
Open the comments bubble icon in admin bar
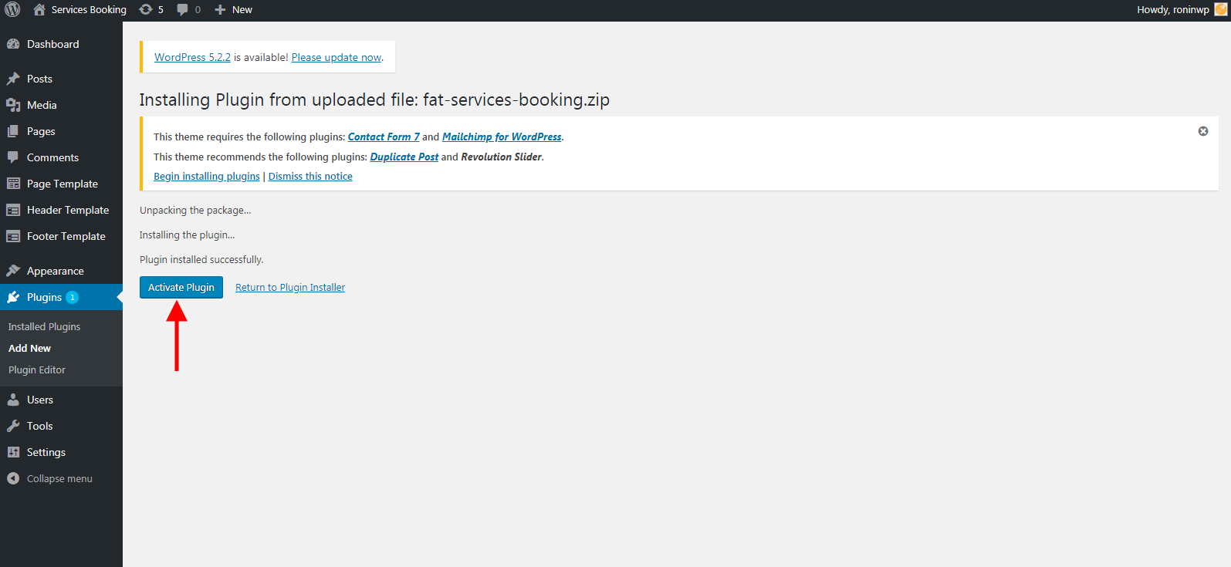[x=182, y=9]
